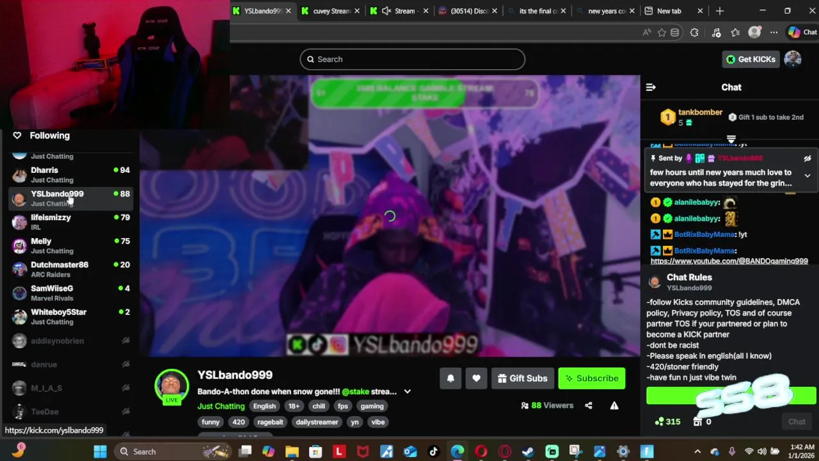Add page to favorites star icon
Screen dimensions: 819x461
click(x=662, y=33)
